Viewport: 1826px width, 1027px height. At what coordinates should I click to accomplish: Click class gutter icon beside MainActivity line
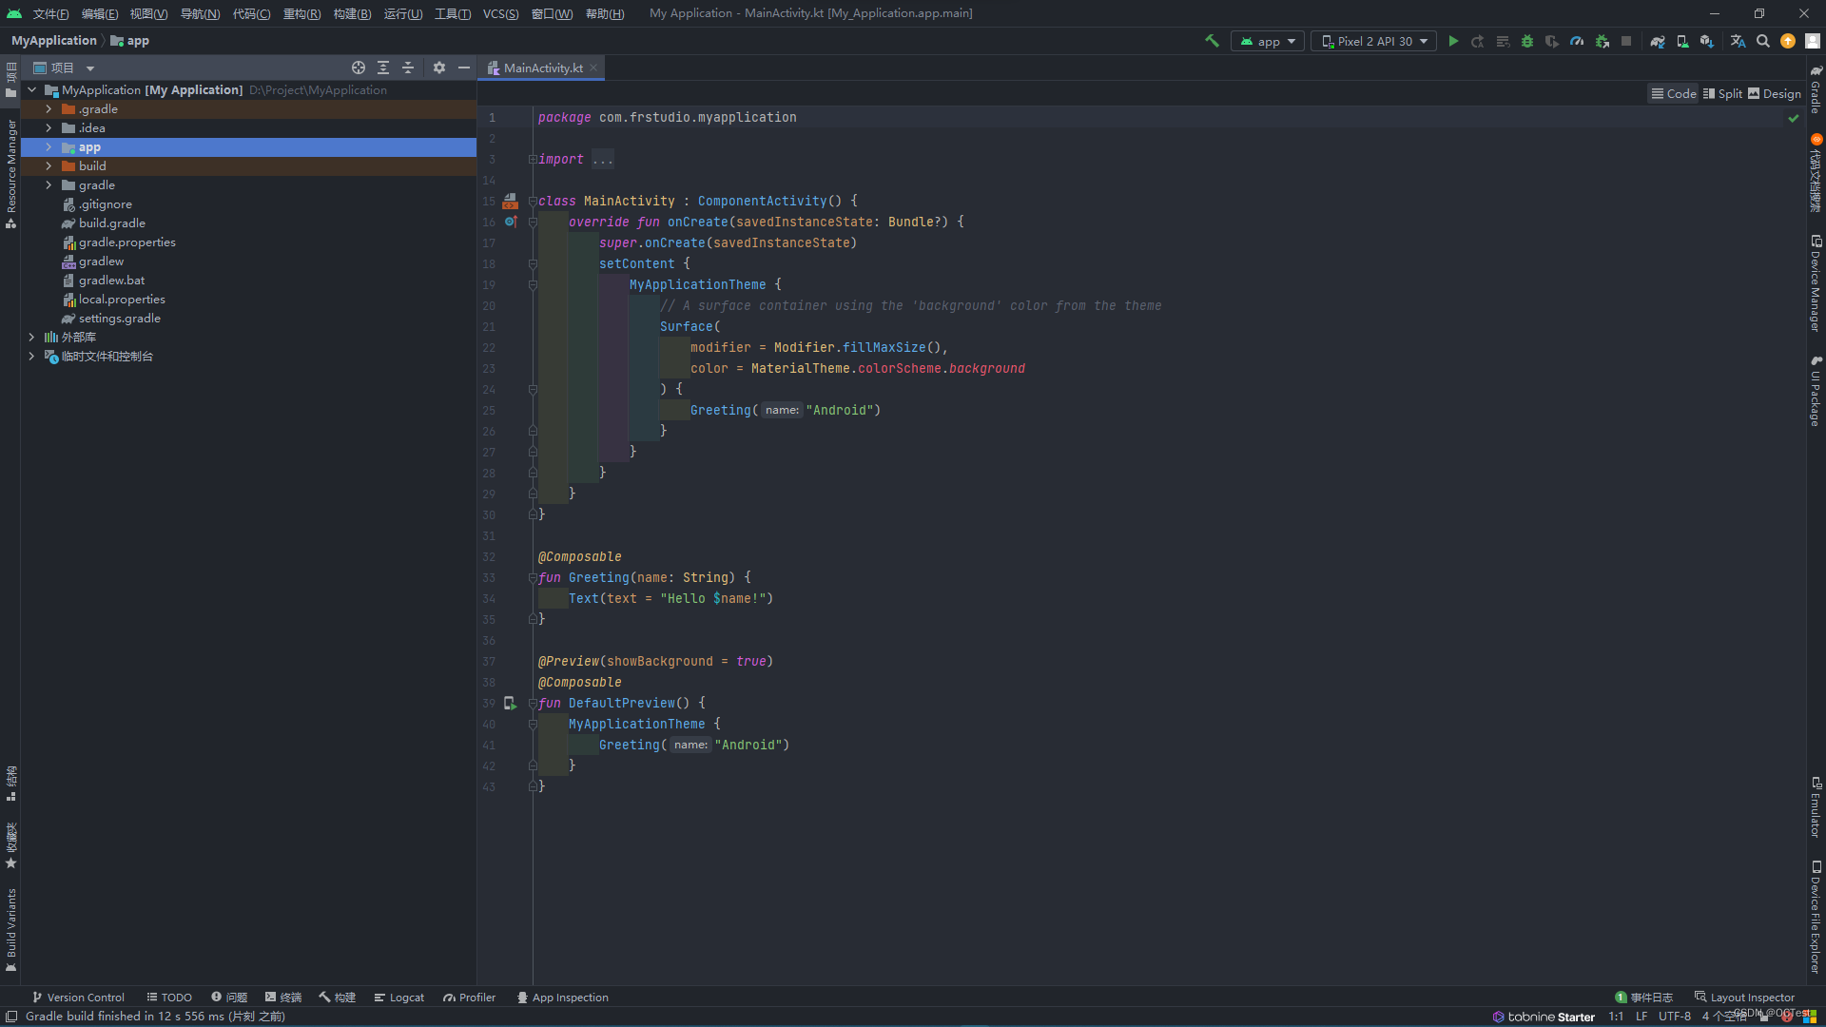coord(511,201)
